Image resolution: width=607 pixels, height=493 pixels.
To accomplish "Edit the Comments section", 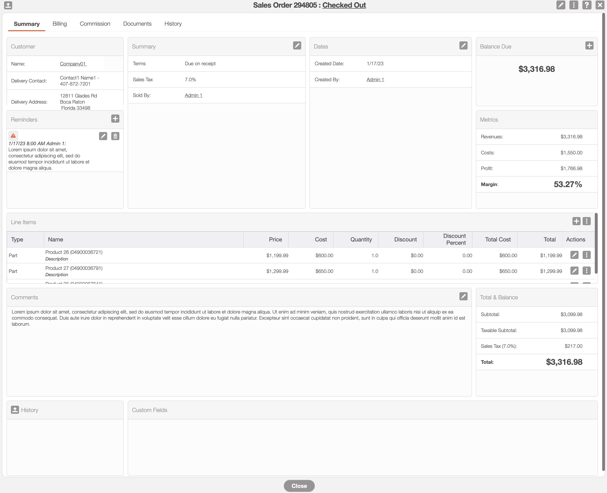I will click(463, 297).
